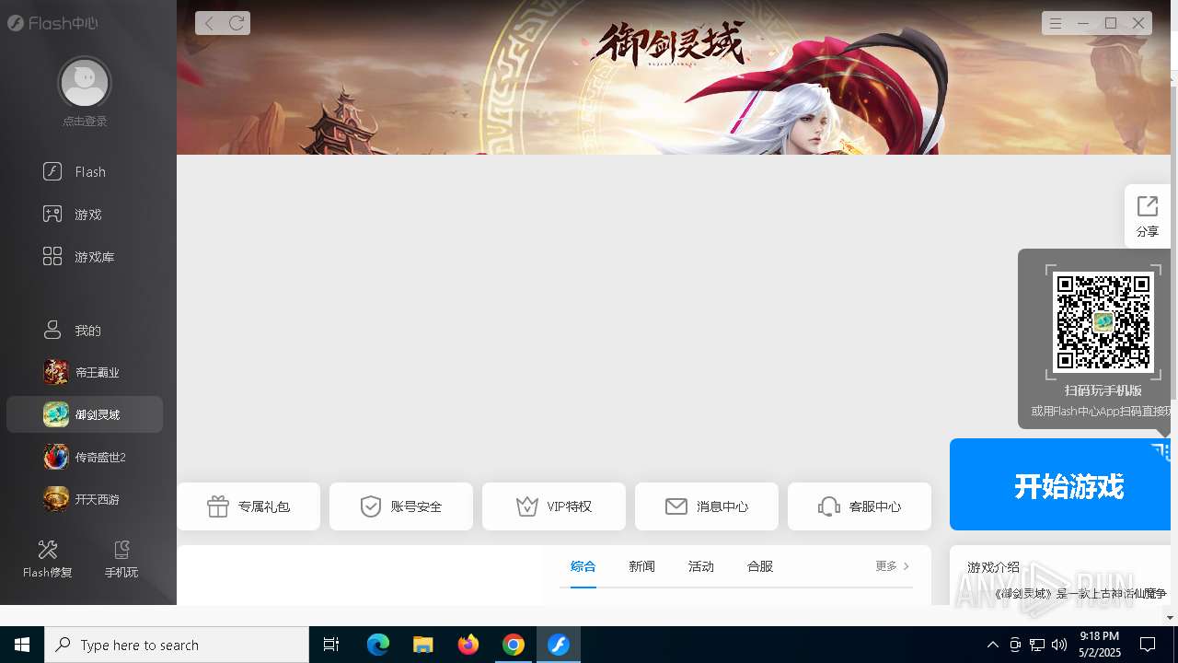Open Task View on taskbar
Image resolution: width=1178 pixels, height=663 pixels.
[331, 645]
